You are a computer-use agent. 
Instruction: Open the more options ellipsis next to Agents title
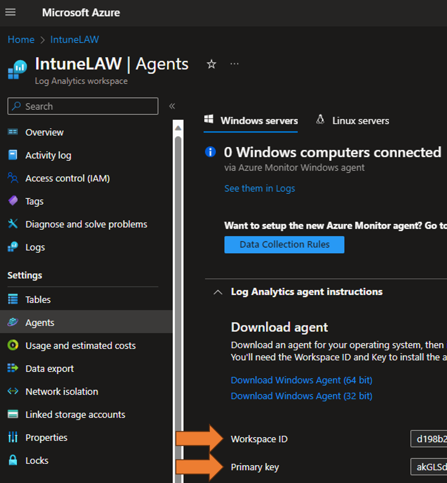[x=234, y=64]
